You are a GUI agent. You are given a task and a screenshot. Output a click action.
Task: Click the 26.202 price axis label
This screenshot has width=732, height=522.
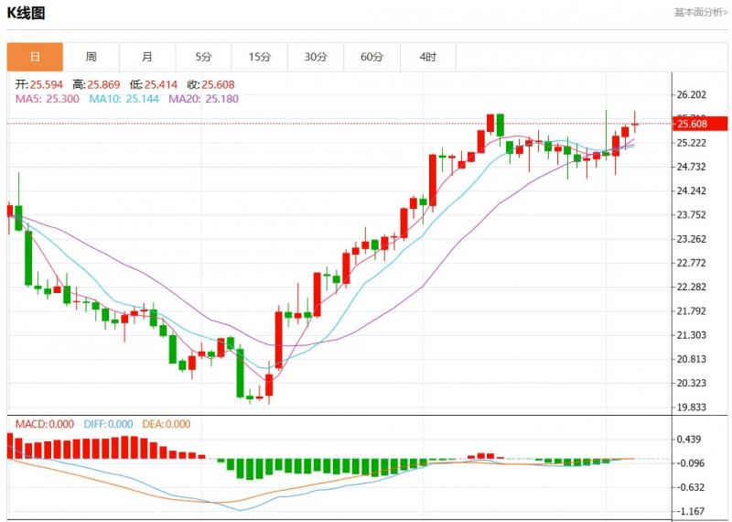(x=692, y=95)
